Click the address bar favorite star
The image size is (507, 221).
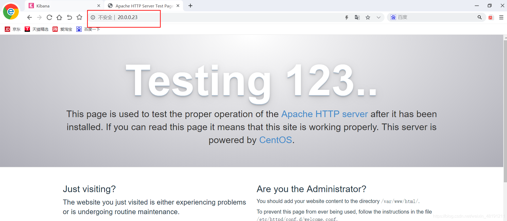(368, 17)
